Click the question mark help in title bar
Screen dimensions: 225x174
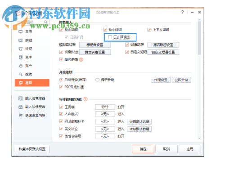tap(182, 12)
